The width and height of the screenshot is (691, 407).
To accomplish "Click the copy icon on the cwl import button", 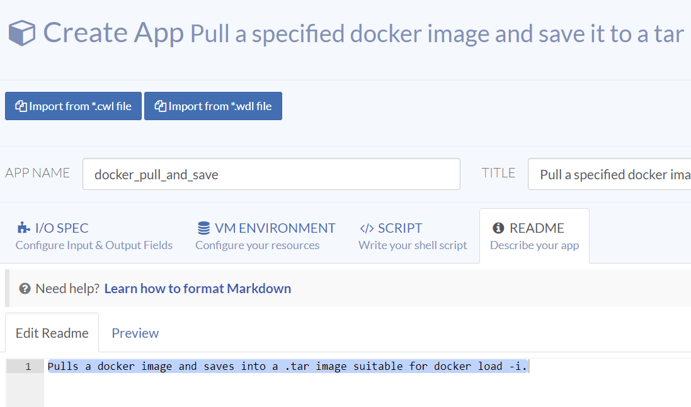I will (x=21, y=106).
